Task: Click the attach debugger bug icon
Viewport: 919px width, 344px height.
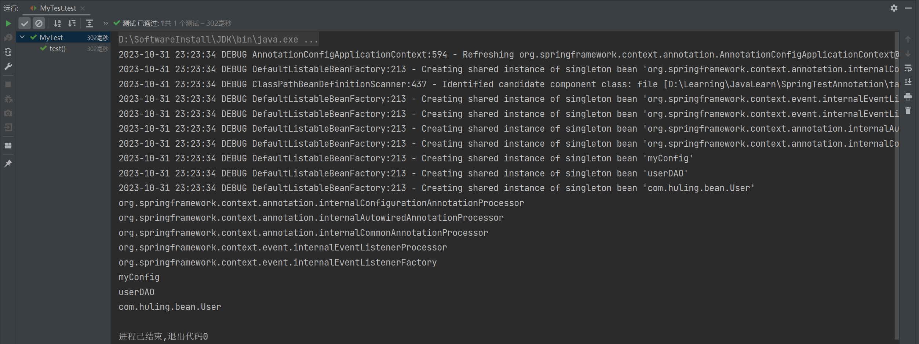Action: 8,99
